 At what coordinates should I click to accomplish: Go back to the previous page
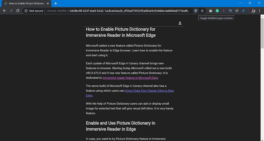coord(4,11)
